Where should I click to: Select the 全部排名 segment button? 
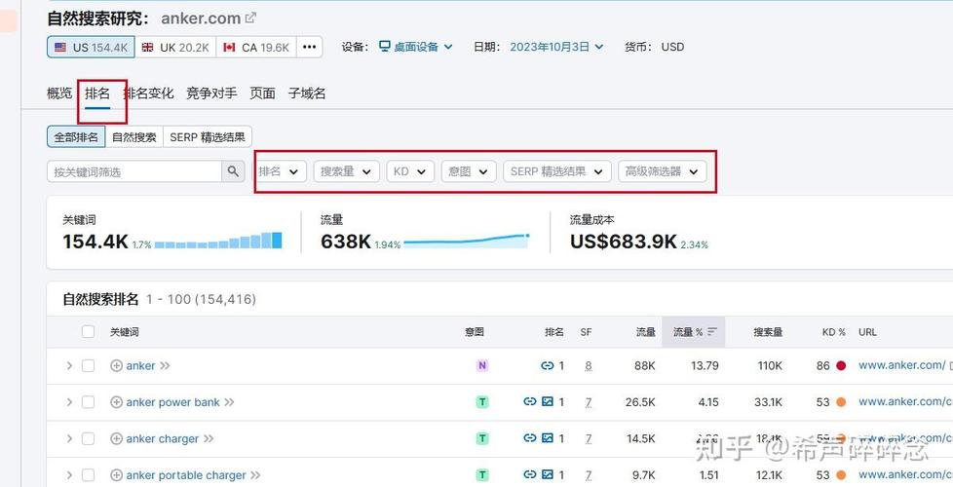click(76, 136)
